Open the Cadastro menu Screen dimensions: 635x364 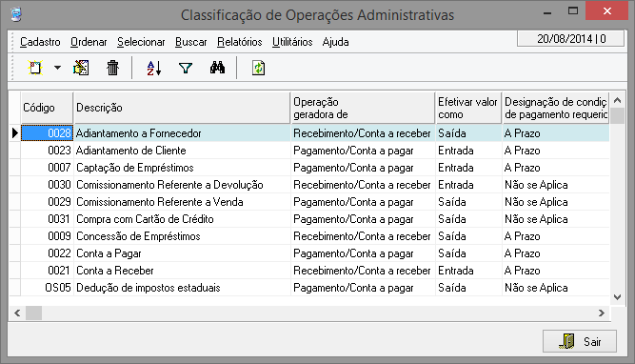[x=40, y=42]
